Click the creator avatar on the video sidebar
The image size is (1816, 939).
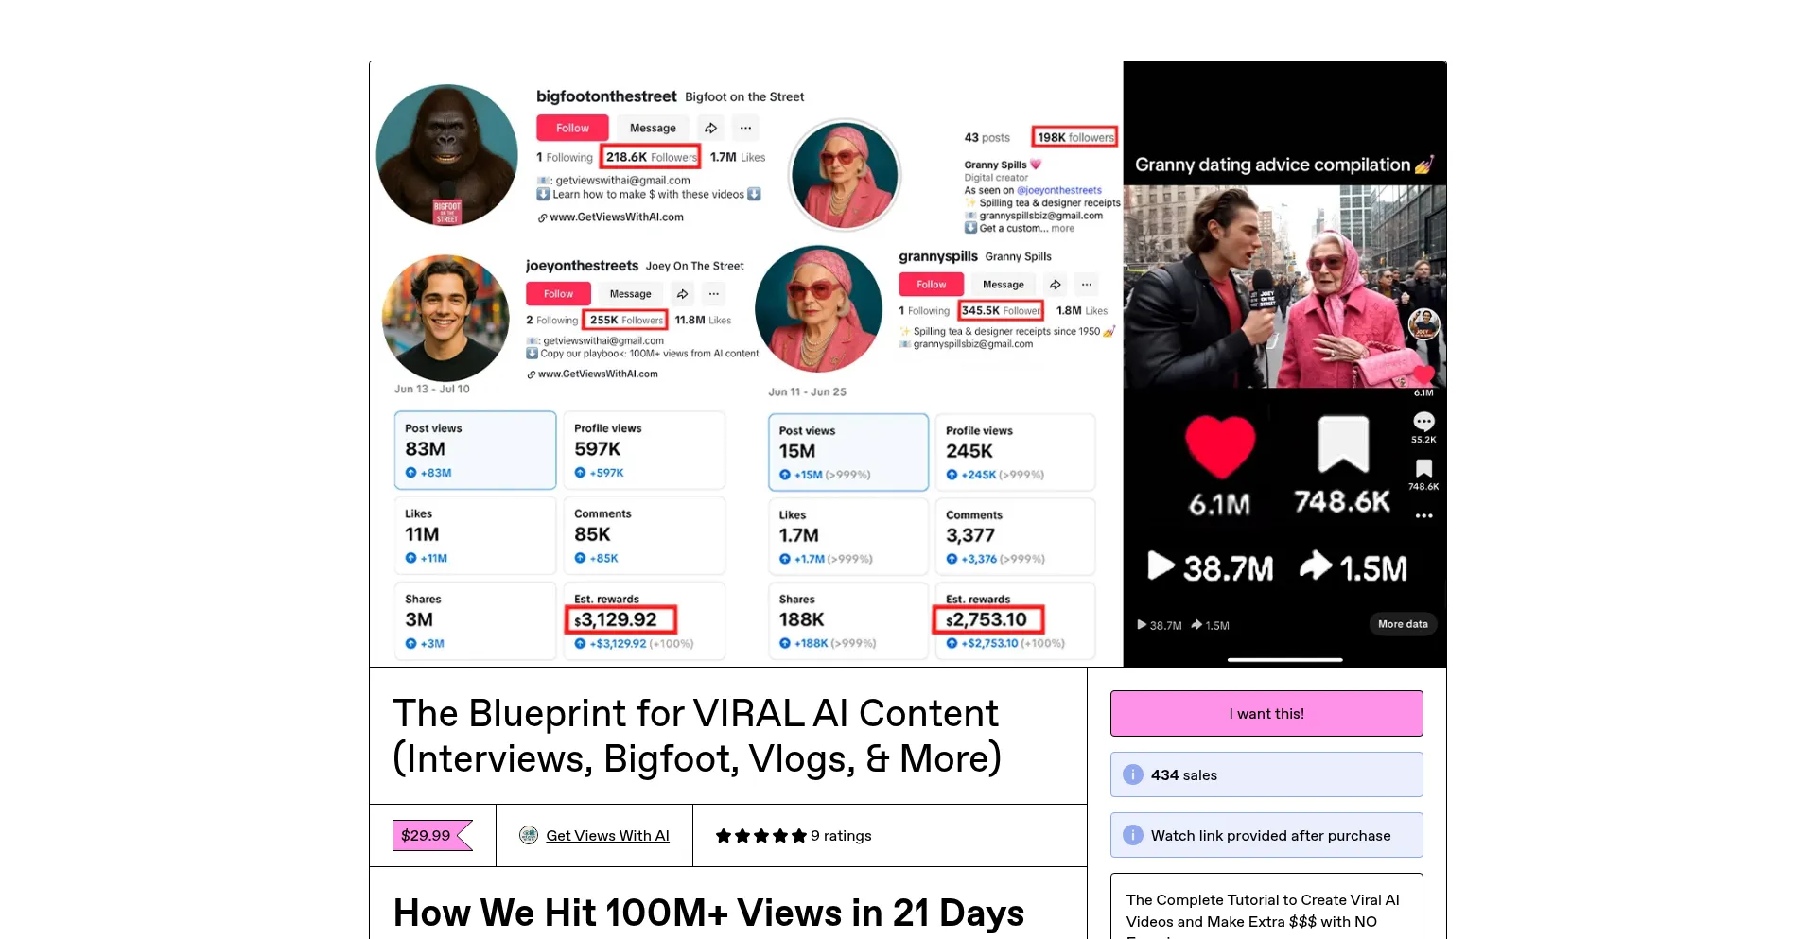click(x=1423, y=325)
